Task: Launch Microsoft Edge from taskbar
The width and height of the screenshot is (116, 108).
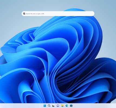Action: point(67,106)
